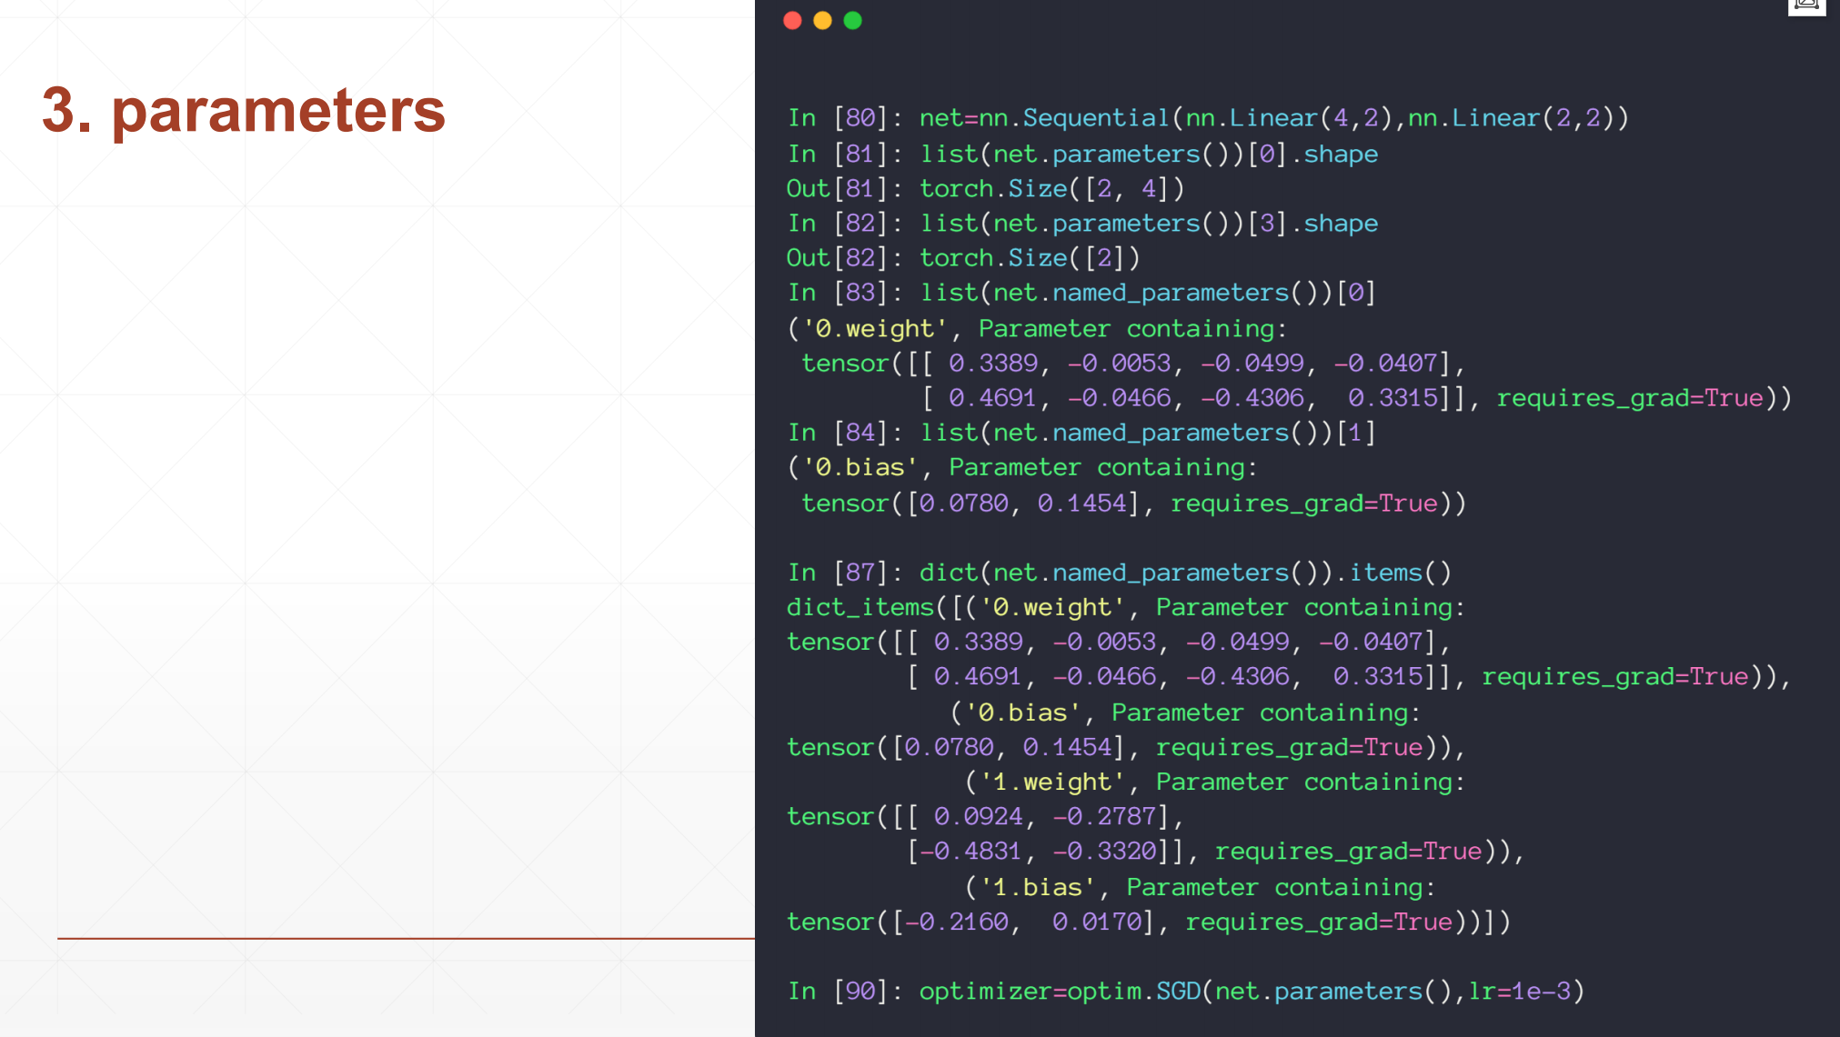1840x1037 pixels.
Task: Click 'list(net.named_parameters())[0]' on In [83]
Action: tap(1148, 293)
